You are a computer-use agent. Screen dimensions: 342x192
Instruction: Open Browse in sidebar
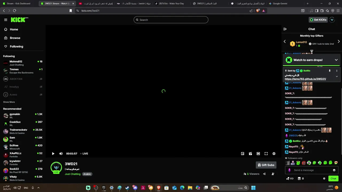15,38
